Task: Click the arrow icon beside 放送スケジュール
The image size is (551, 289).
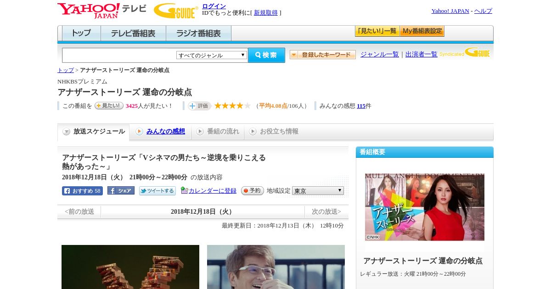Action: coord(67,132)
